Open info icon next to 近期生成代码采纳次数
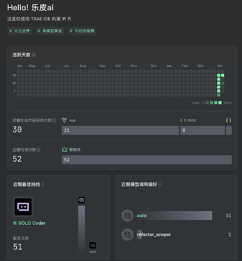Screen dimensions: 242x261 54,120
